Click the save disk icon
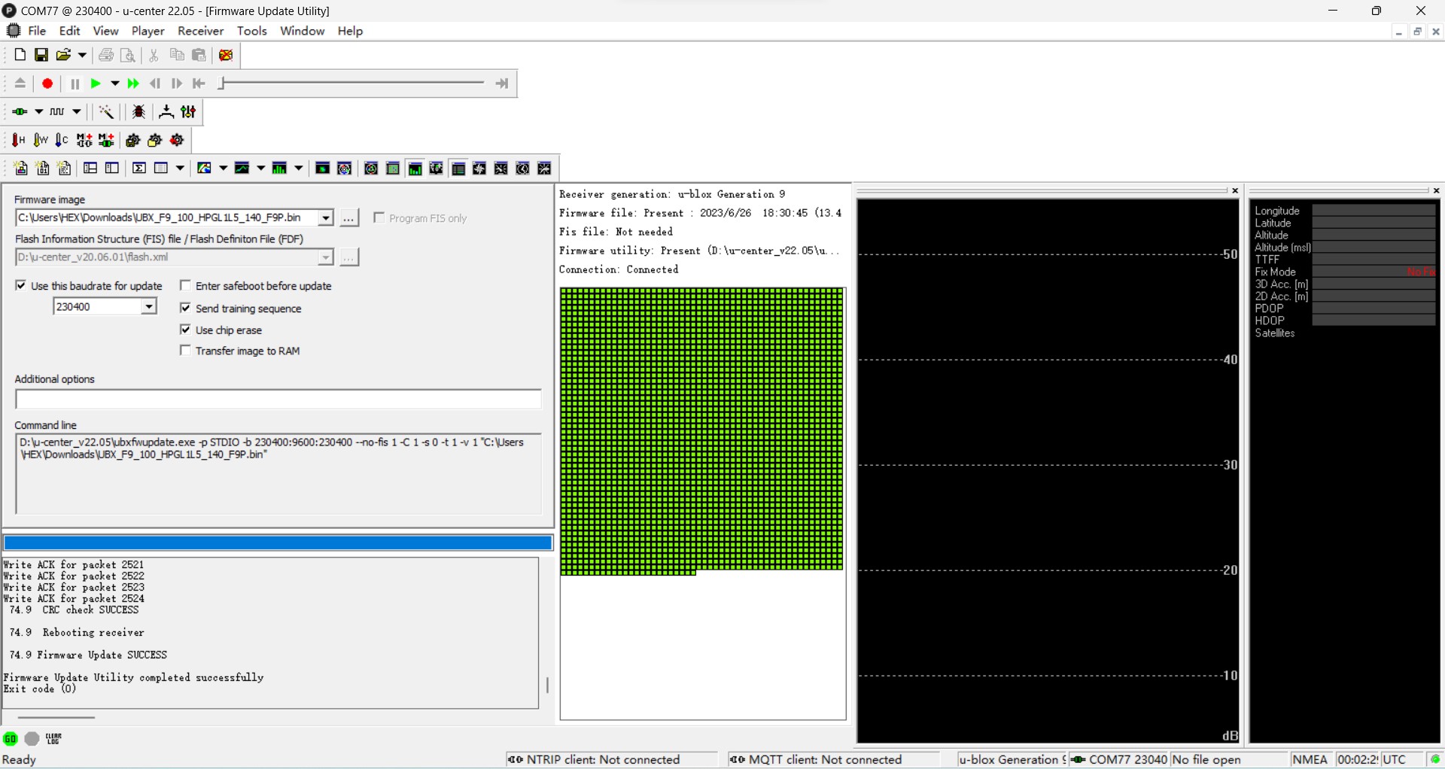The image size is (1445, 769). pos(41,55)
